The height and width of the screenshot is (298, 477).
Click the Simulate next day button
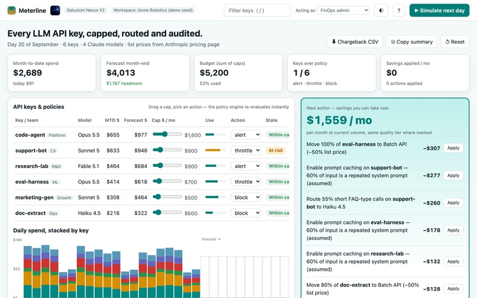[x=439, y=10]
